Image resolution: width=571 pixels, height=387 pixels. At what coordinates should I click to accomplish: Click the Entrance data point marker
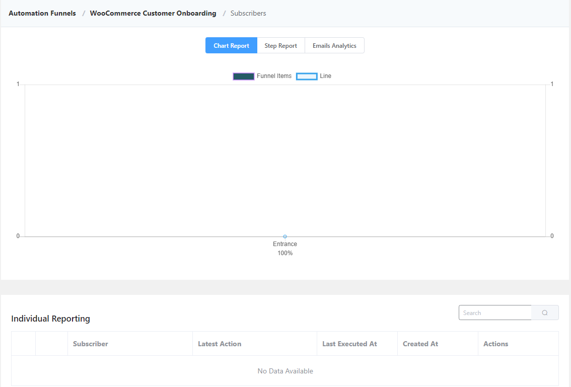click(x=285, y=237)
